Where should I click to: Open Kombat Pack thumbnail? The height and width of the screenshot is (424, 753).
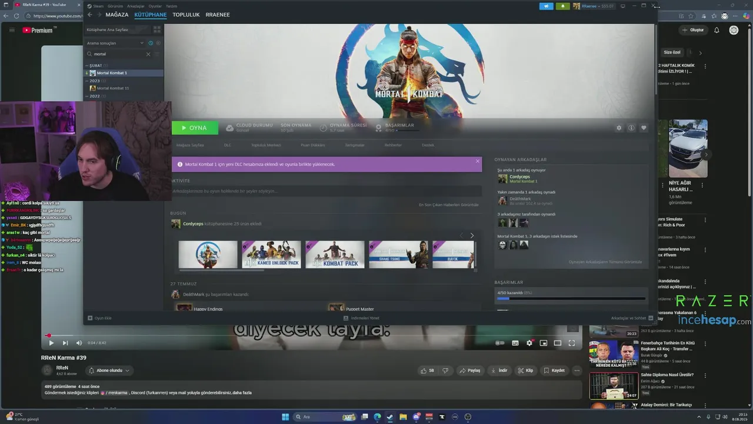click(x=335, y=254)
